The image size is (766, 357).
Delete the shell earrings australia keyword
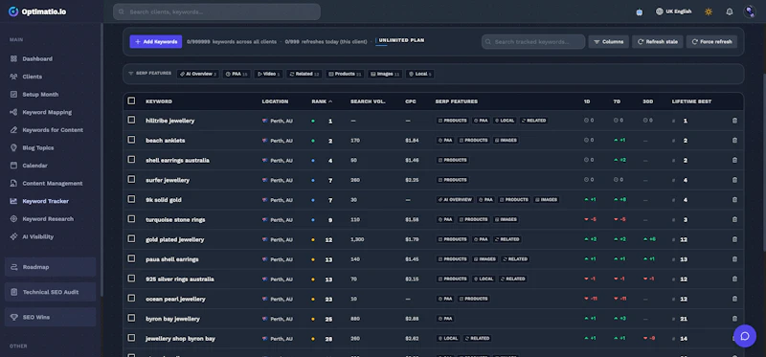click(x=734, y=160)
